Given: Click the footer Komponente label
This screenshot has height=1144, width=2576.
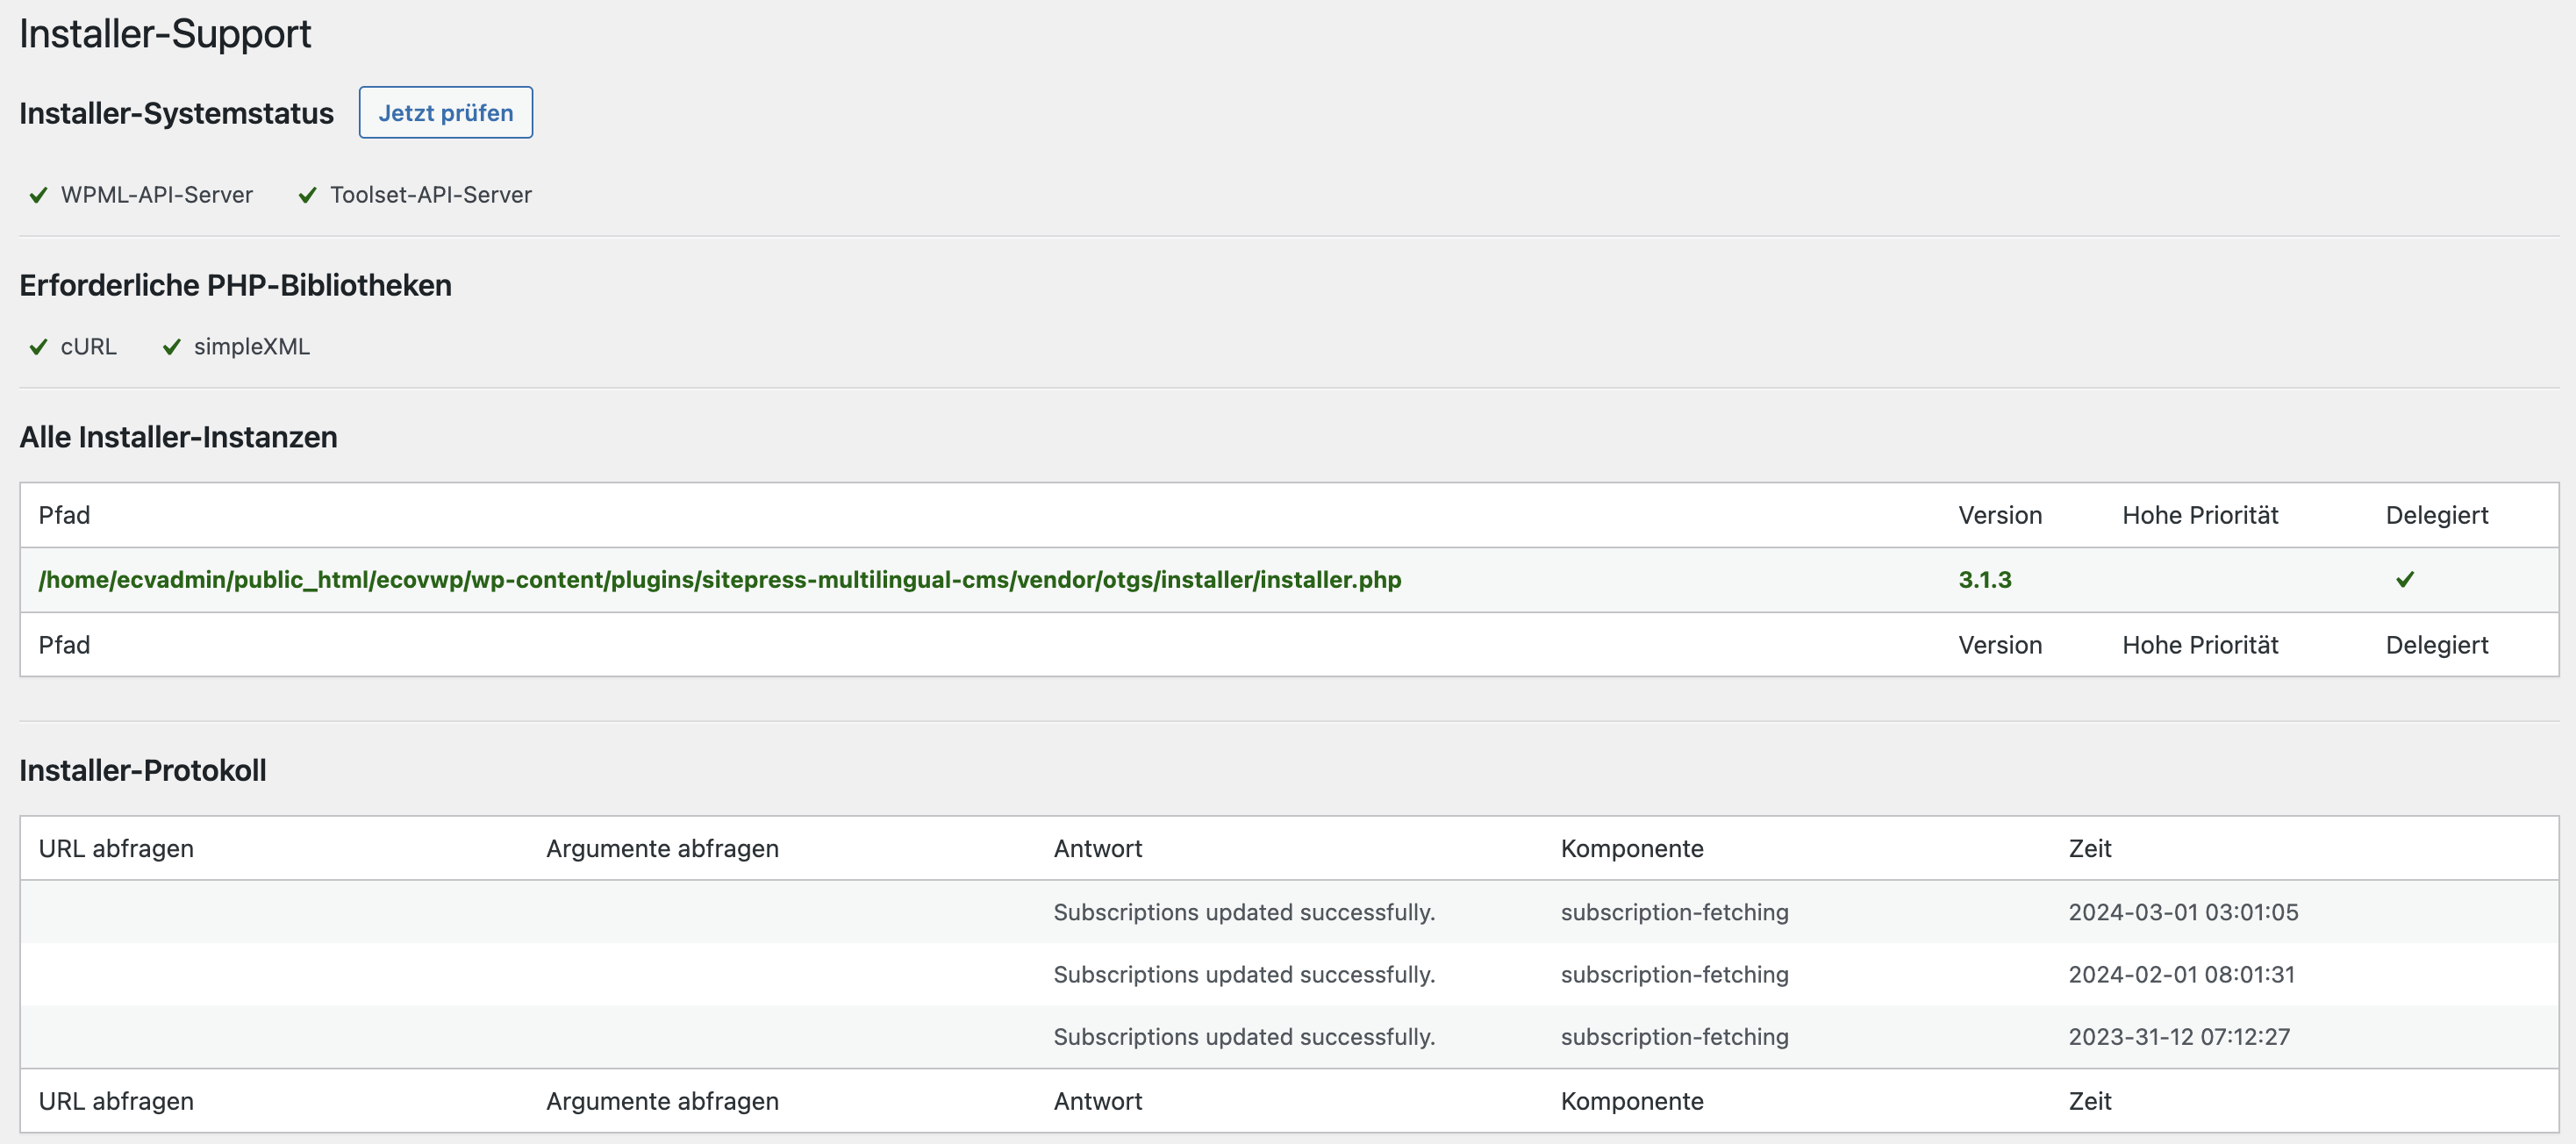Looking at the screenshot, I should coord(1632,1101).
